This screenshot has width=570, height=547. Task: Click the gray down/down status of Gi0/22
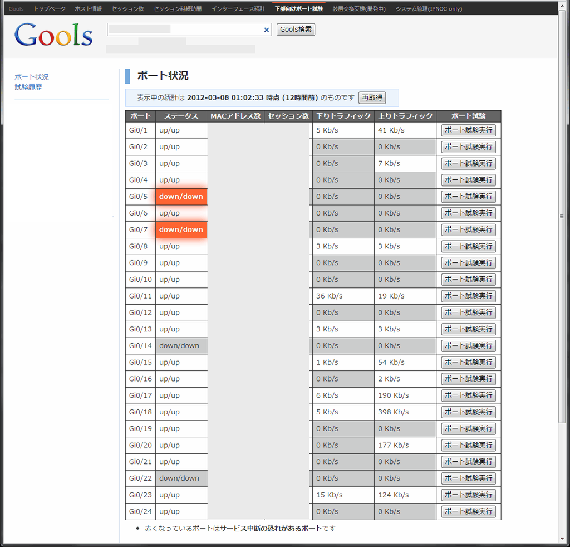(181, 478)
